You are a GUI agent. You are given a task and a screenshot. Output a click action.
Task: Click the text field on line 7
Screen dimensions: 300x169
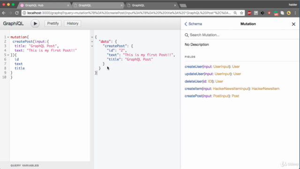pos(19,64)
